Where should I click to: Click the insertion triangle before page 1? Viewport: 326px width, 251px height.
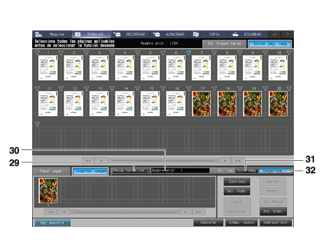(37, 53)
